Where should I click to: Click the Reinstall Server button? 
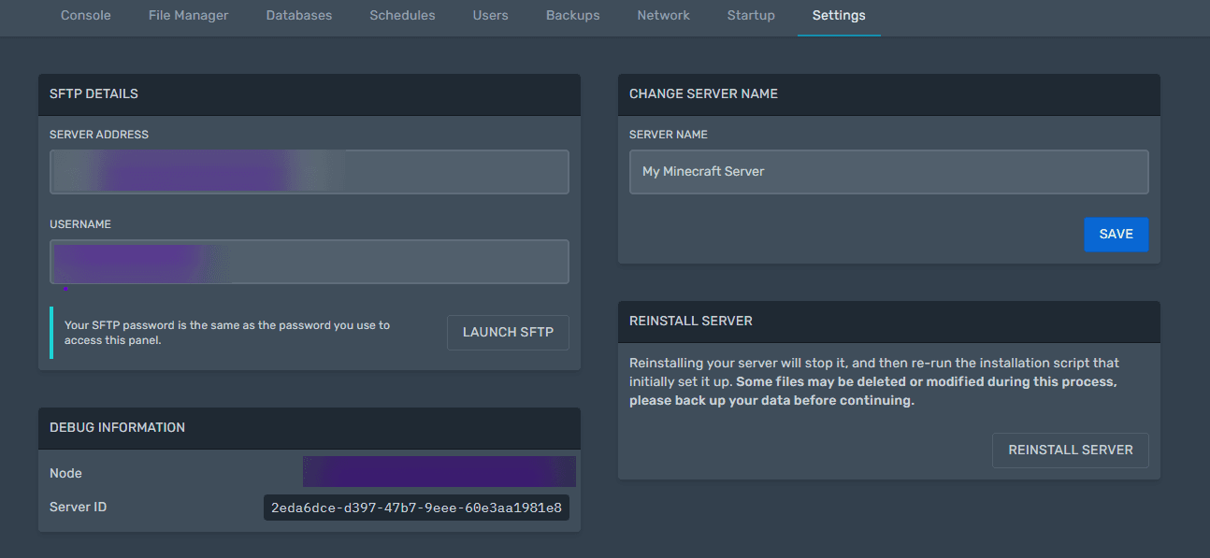pyautogui.click(x=1070, y=451)
